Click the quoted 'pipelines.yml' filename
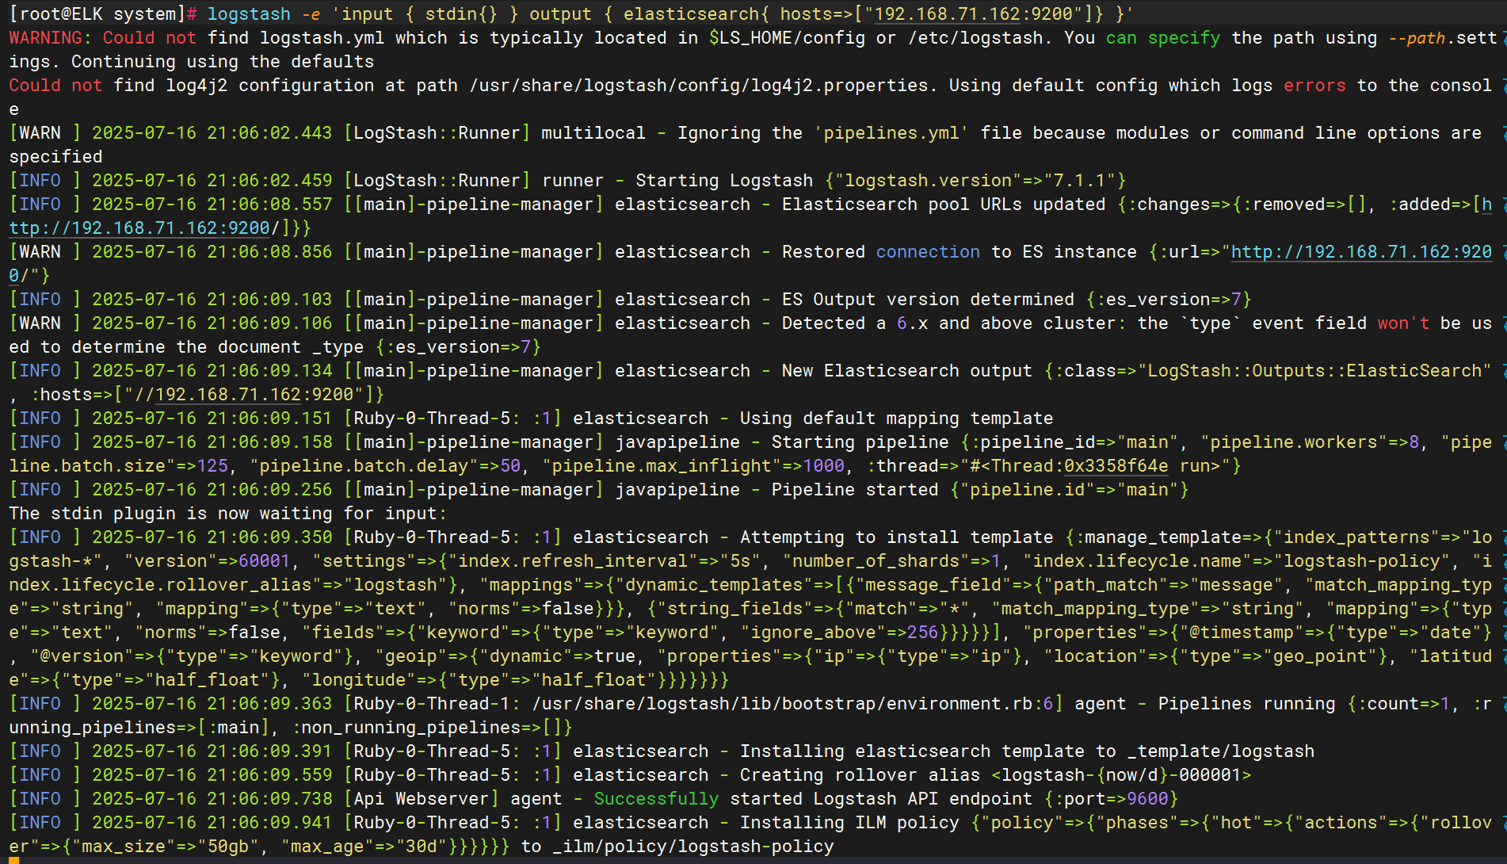Screen dimensions: 1507x864 [x=891, y=133]
